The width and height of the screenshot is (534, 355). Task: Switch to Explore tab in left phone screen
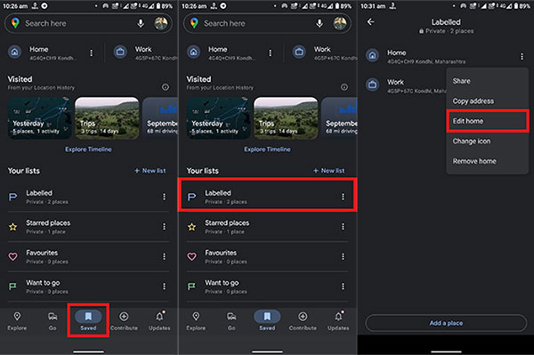pyautogui.click(x=17, y=321)
